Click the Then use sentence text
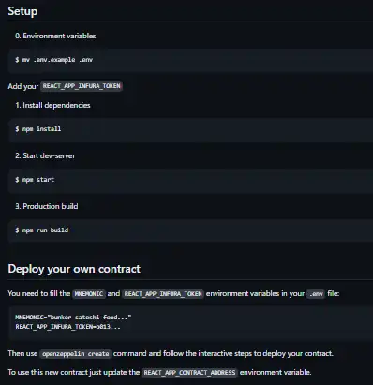The image size is (373, 385). click(x=171, y=354)
